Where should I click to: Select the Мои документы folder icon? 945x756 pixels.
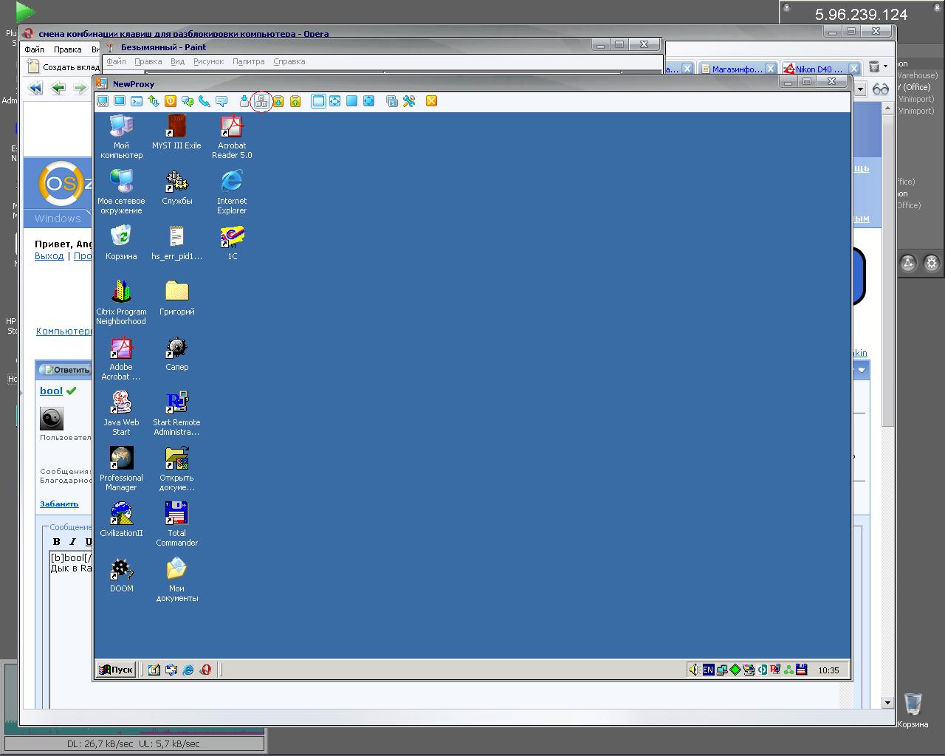click(x=176, y=580)
